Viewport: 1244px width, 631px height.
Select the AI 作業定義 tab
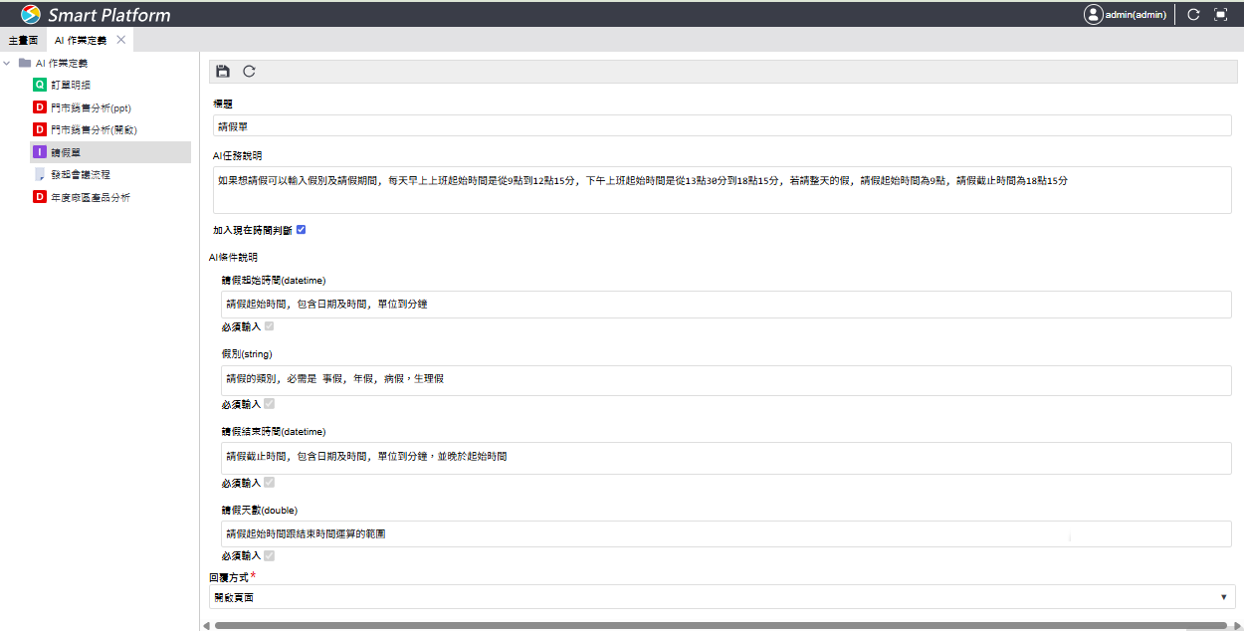tap(81, 40)
